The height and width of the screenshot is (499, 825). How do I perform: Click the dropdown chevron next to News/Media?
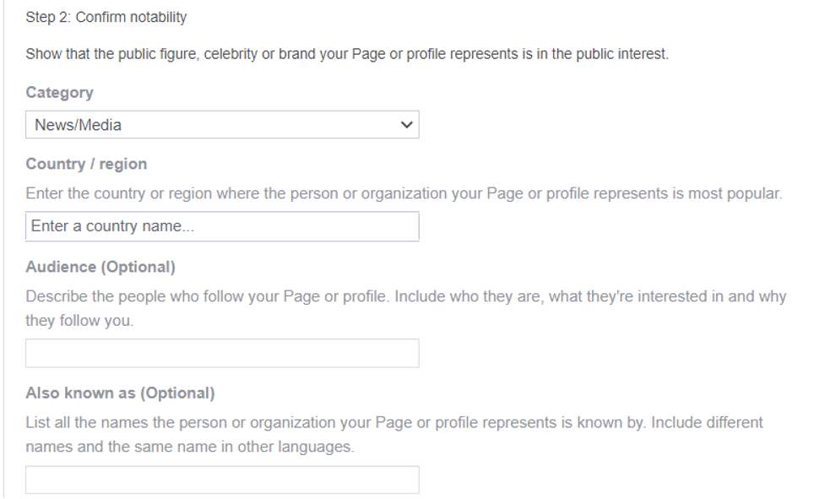[x=405, y=125]
